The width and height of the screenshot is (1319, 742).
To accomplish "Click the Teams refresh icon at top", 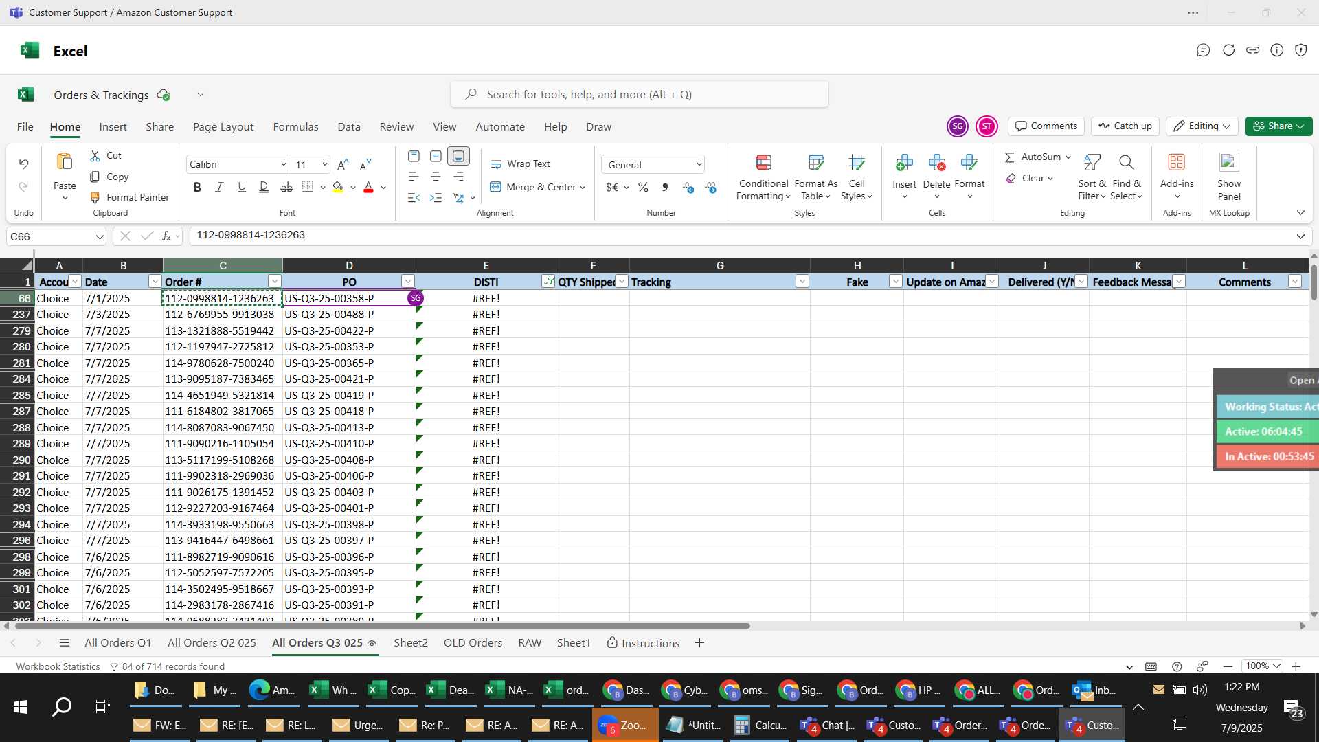I will click(1228, 50).
